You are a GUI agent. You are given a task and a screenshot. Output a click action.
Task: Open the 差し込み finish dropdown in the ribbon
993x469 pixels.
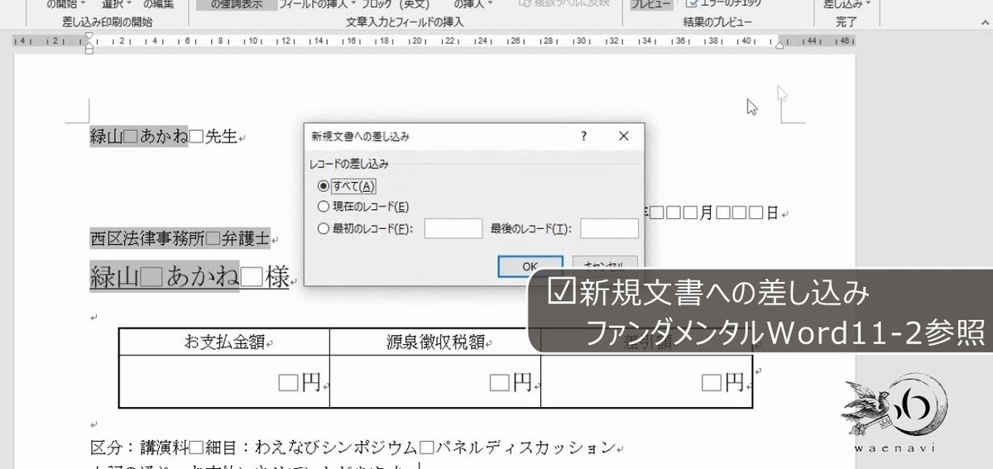pyautogui.click(x=847, y=4)
